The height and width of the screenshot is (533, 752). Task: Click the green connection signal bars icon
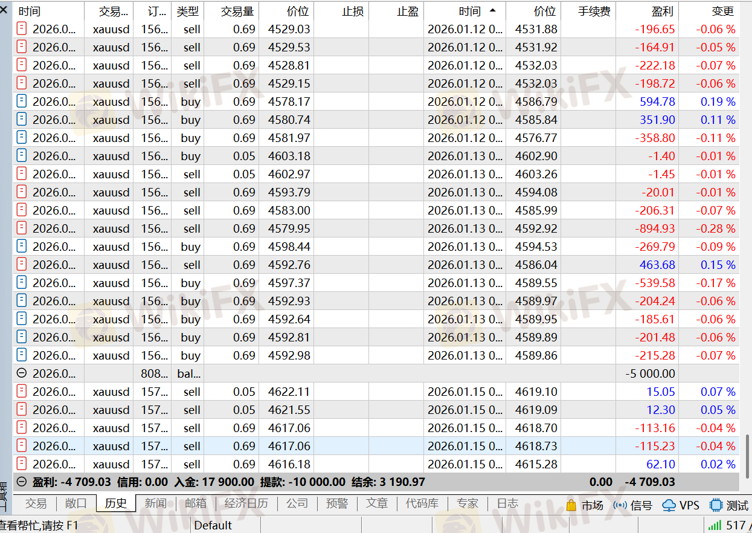[x=715, y=525]
